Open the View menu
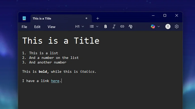 pos(51,27)
